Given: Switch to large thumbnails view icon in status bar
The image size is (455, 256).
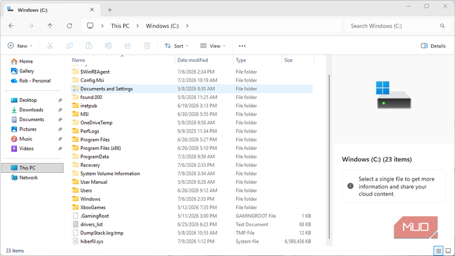Looking at the screenshot, I should pos(448,250).
